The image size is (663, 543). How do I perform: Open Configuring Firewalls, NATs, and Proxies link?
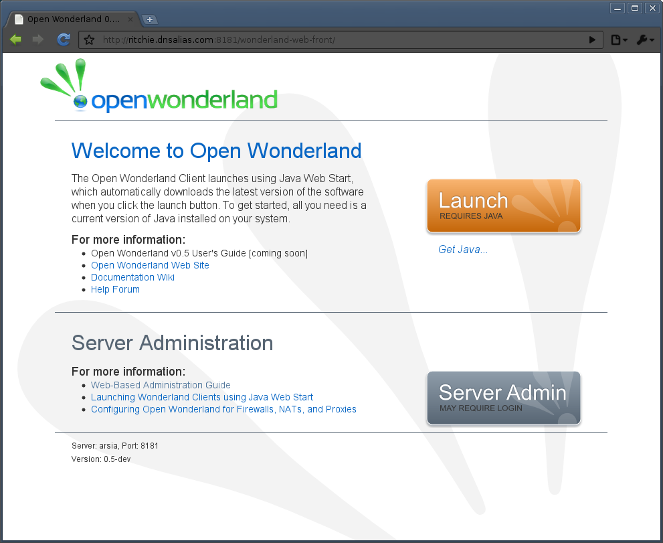223,409
